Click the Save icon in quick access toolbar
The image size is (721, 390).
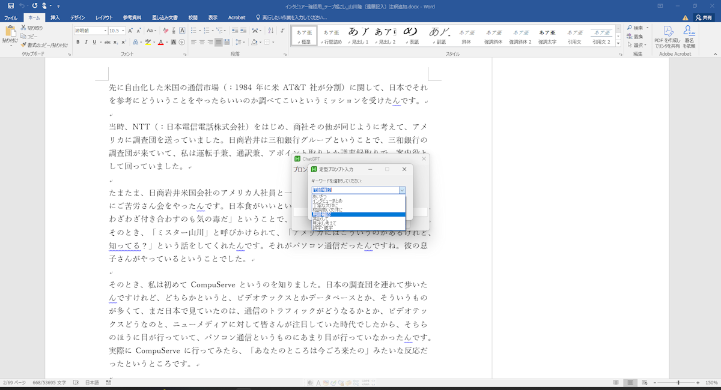(11, 5)
